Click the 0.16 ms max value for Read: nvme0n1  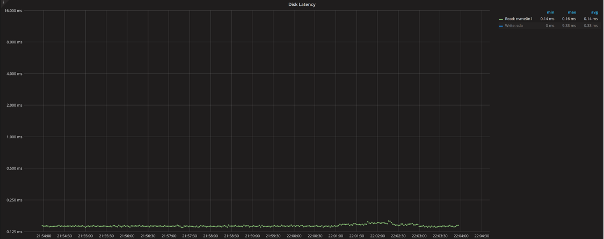[x=569, y=19]
